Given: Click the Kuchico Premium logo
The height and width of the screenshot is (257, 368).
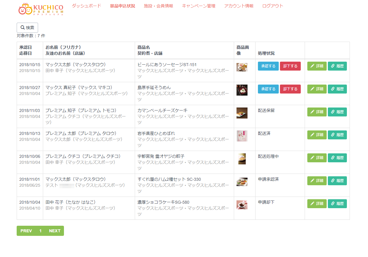Looking at the screenshot, I should coord(41,10).
